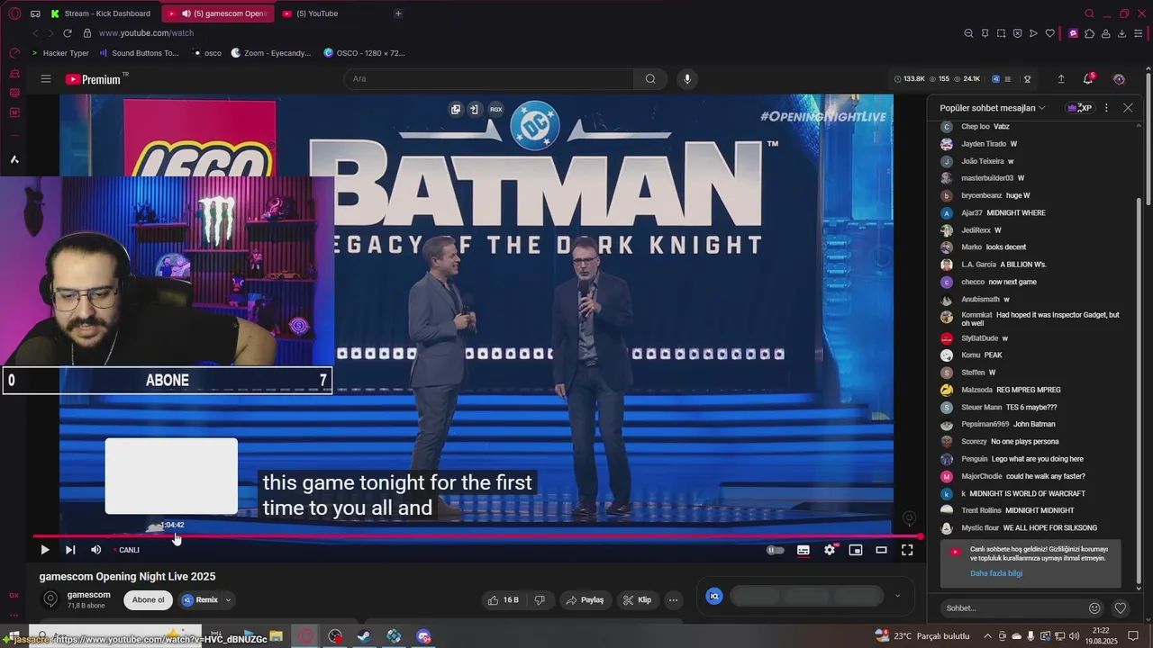This screenshot has width=1153, height=648.
Task: Like the video (16 B)
Action: pyautogui.click(x=504, y=600)
